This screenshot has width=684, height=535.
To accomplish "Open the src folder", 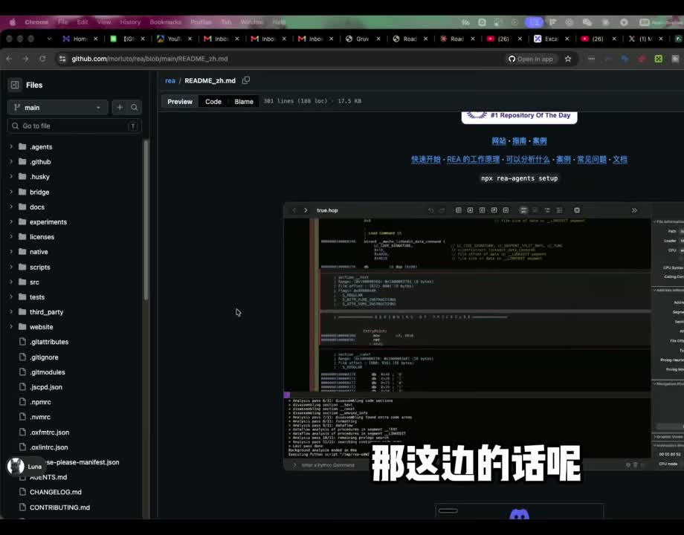I will click(x=34, y=282).
